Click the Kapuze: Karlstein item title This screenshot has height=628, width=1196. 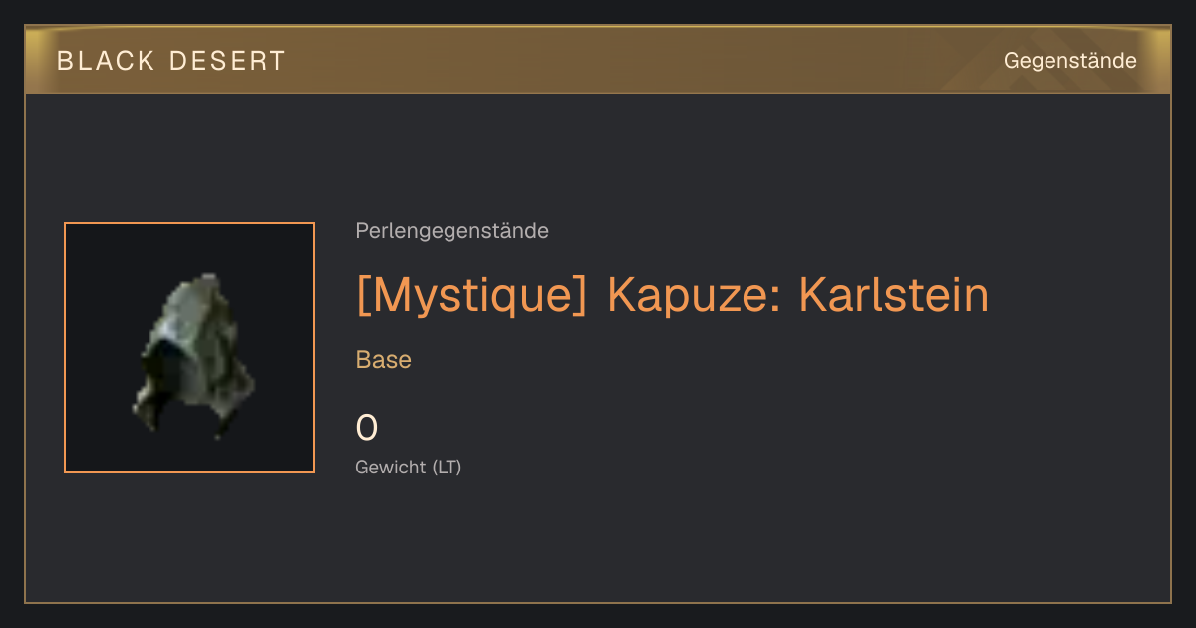797,295
